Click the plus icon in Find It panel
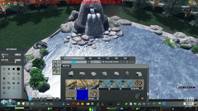This screenshot has height=111, width=198. click(130, 62)
